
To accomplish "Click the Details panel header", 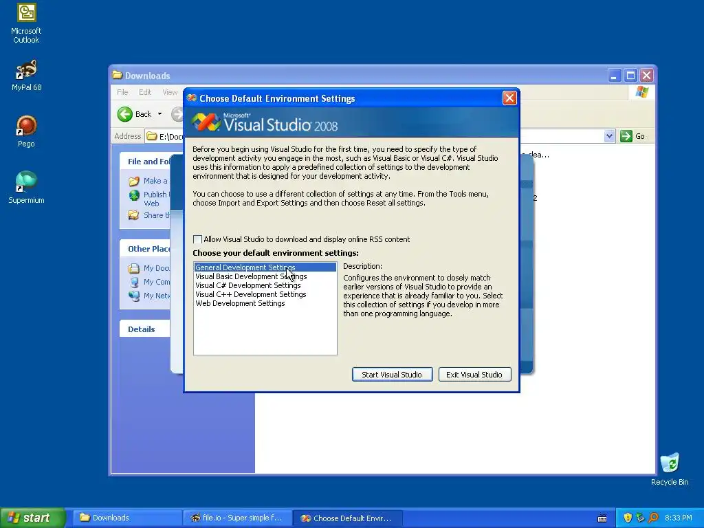I will [x=144, y=329].
